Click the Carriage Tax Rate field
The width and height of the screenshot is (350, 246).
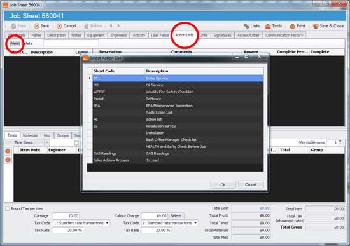68,230
